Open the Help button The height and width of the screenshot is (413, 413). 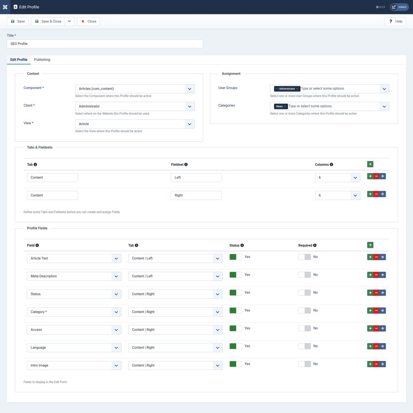[395, 21]
